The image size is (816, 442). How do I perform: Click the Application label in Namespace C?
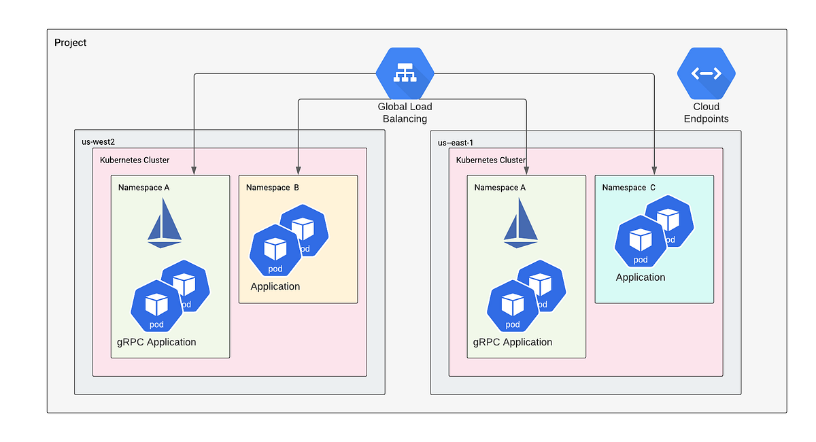pyautogui.click(x=640, y=277)
